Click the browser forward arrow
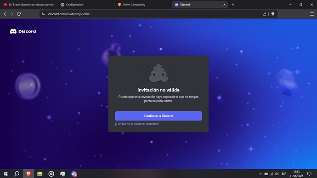The width and height of the screenshot is (317, 178). (x=12, y=14)
